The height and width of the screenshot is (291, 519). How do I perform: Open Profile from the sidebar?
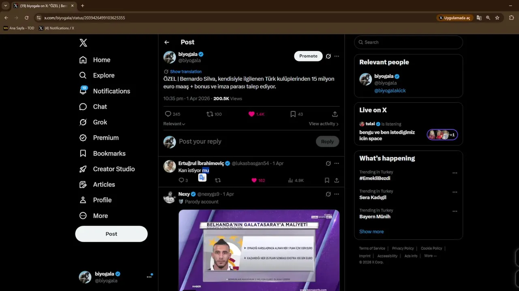[x=95, y=200]
